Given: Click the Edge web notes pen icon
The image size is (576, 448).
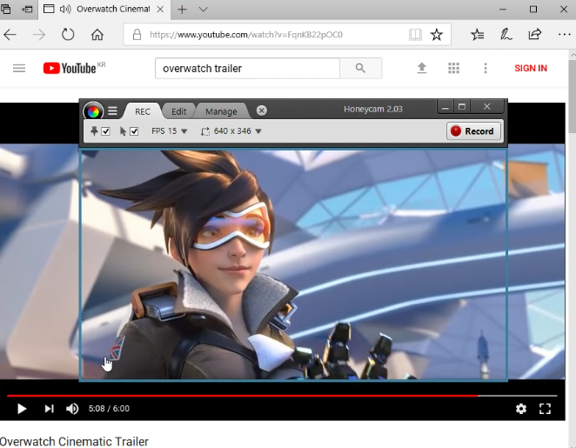Looking at the screenshot, I should click(506, 35).
